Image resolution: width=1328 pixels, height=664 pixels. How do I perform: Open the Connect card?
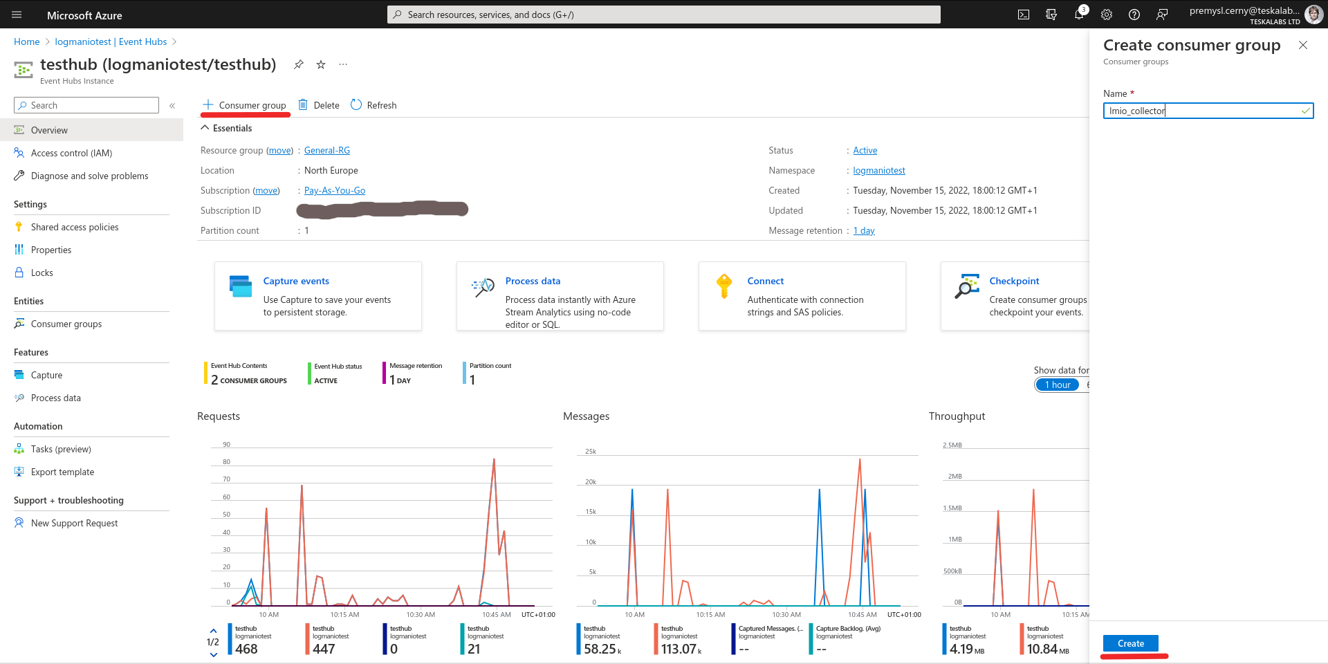pyautogui.click(x=802, y=296)
